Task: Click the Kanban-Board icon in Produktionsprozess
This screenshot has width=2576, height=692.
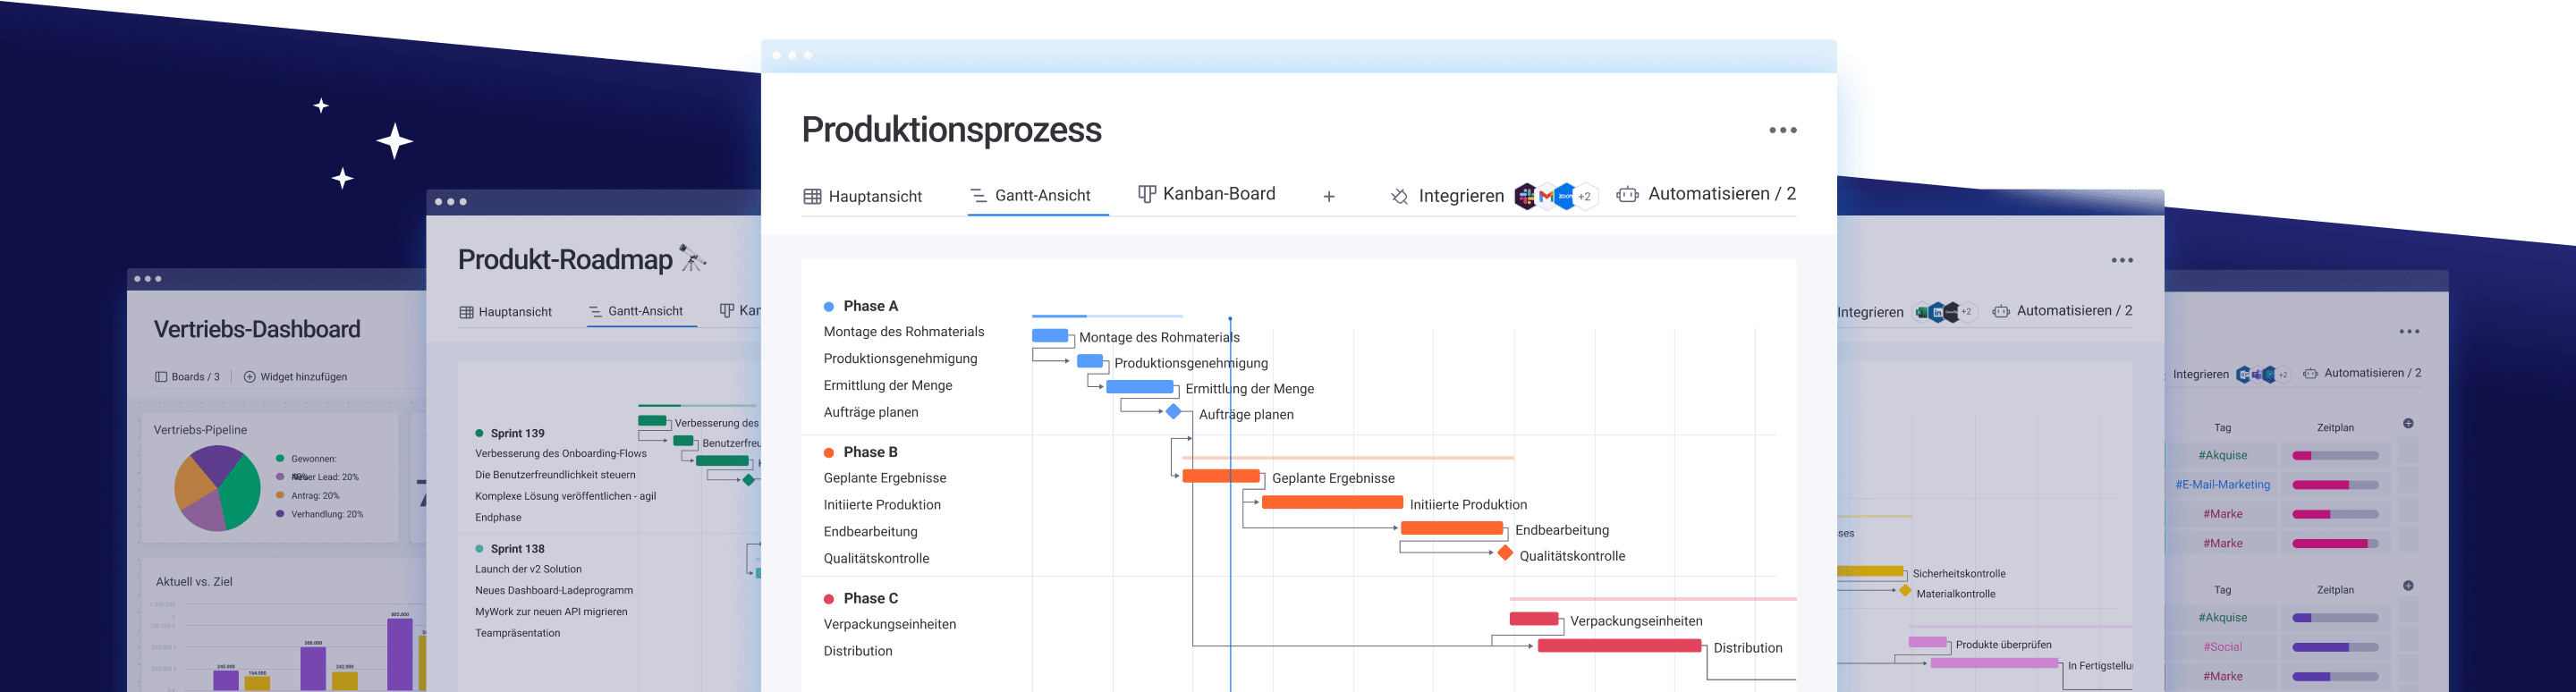Action: pos(1147,194)
